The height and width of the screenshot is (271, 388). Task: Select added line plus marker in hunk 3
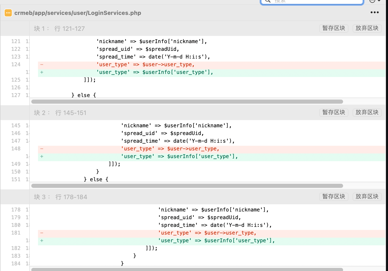[42, 241]
